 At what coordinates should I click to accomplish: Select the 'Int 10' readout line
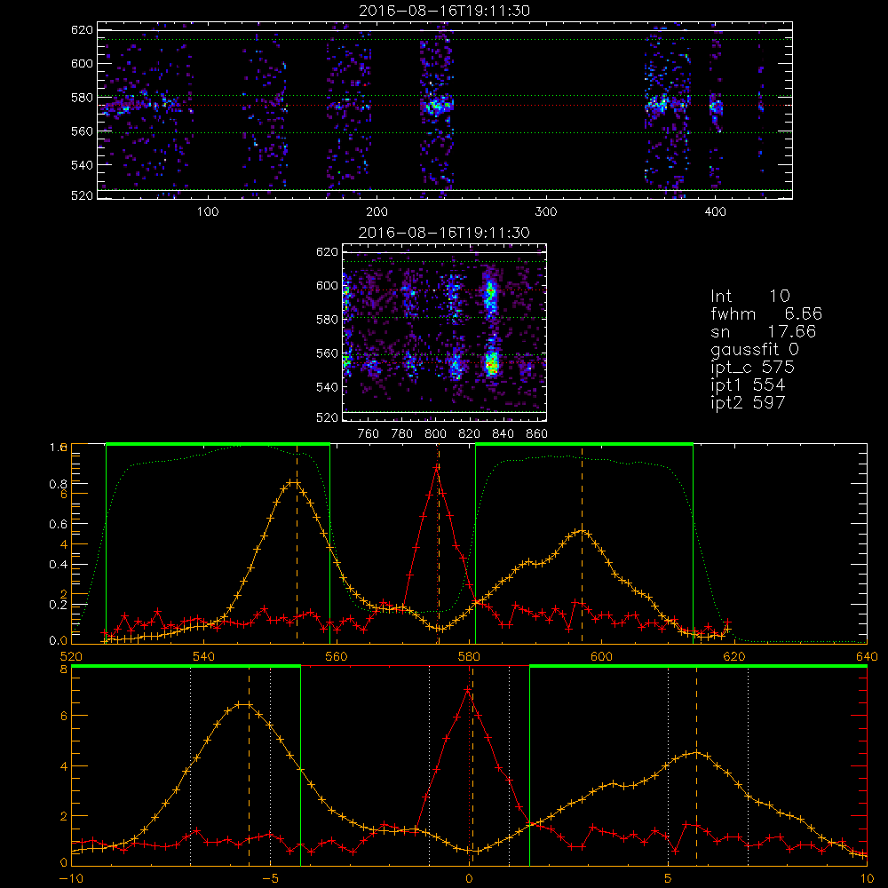pyautogui.click(x=749, y=297)
